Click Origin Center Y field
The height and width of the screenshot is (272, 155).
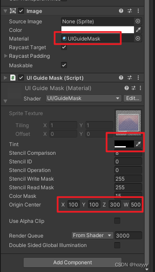click(94, 204)
